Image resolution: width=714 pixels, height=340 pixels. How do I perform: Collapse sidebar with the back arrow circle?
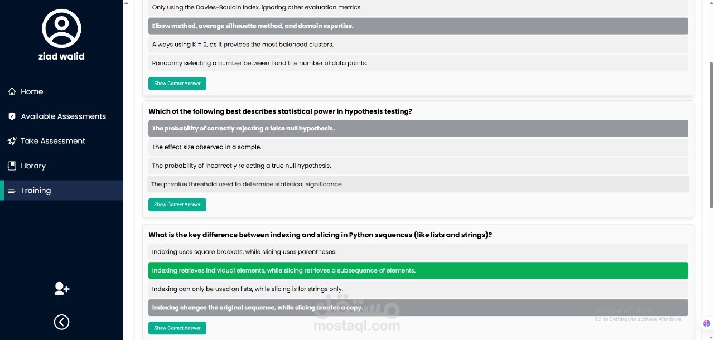click(61, 322)
